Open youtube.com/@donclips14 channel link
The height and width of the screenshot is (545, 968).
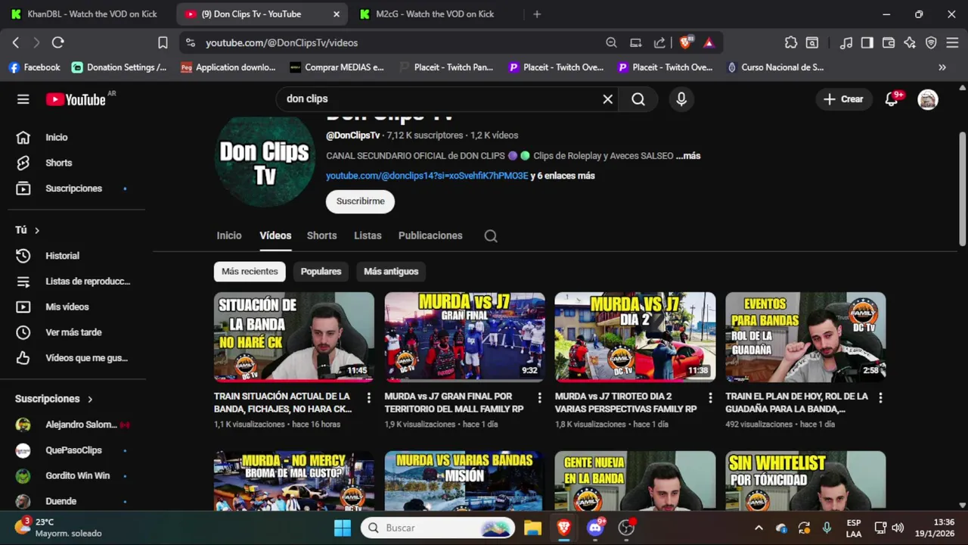[427, 176]
